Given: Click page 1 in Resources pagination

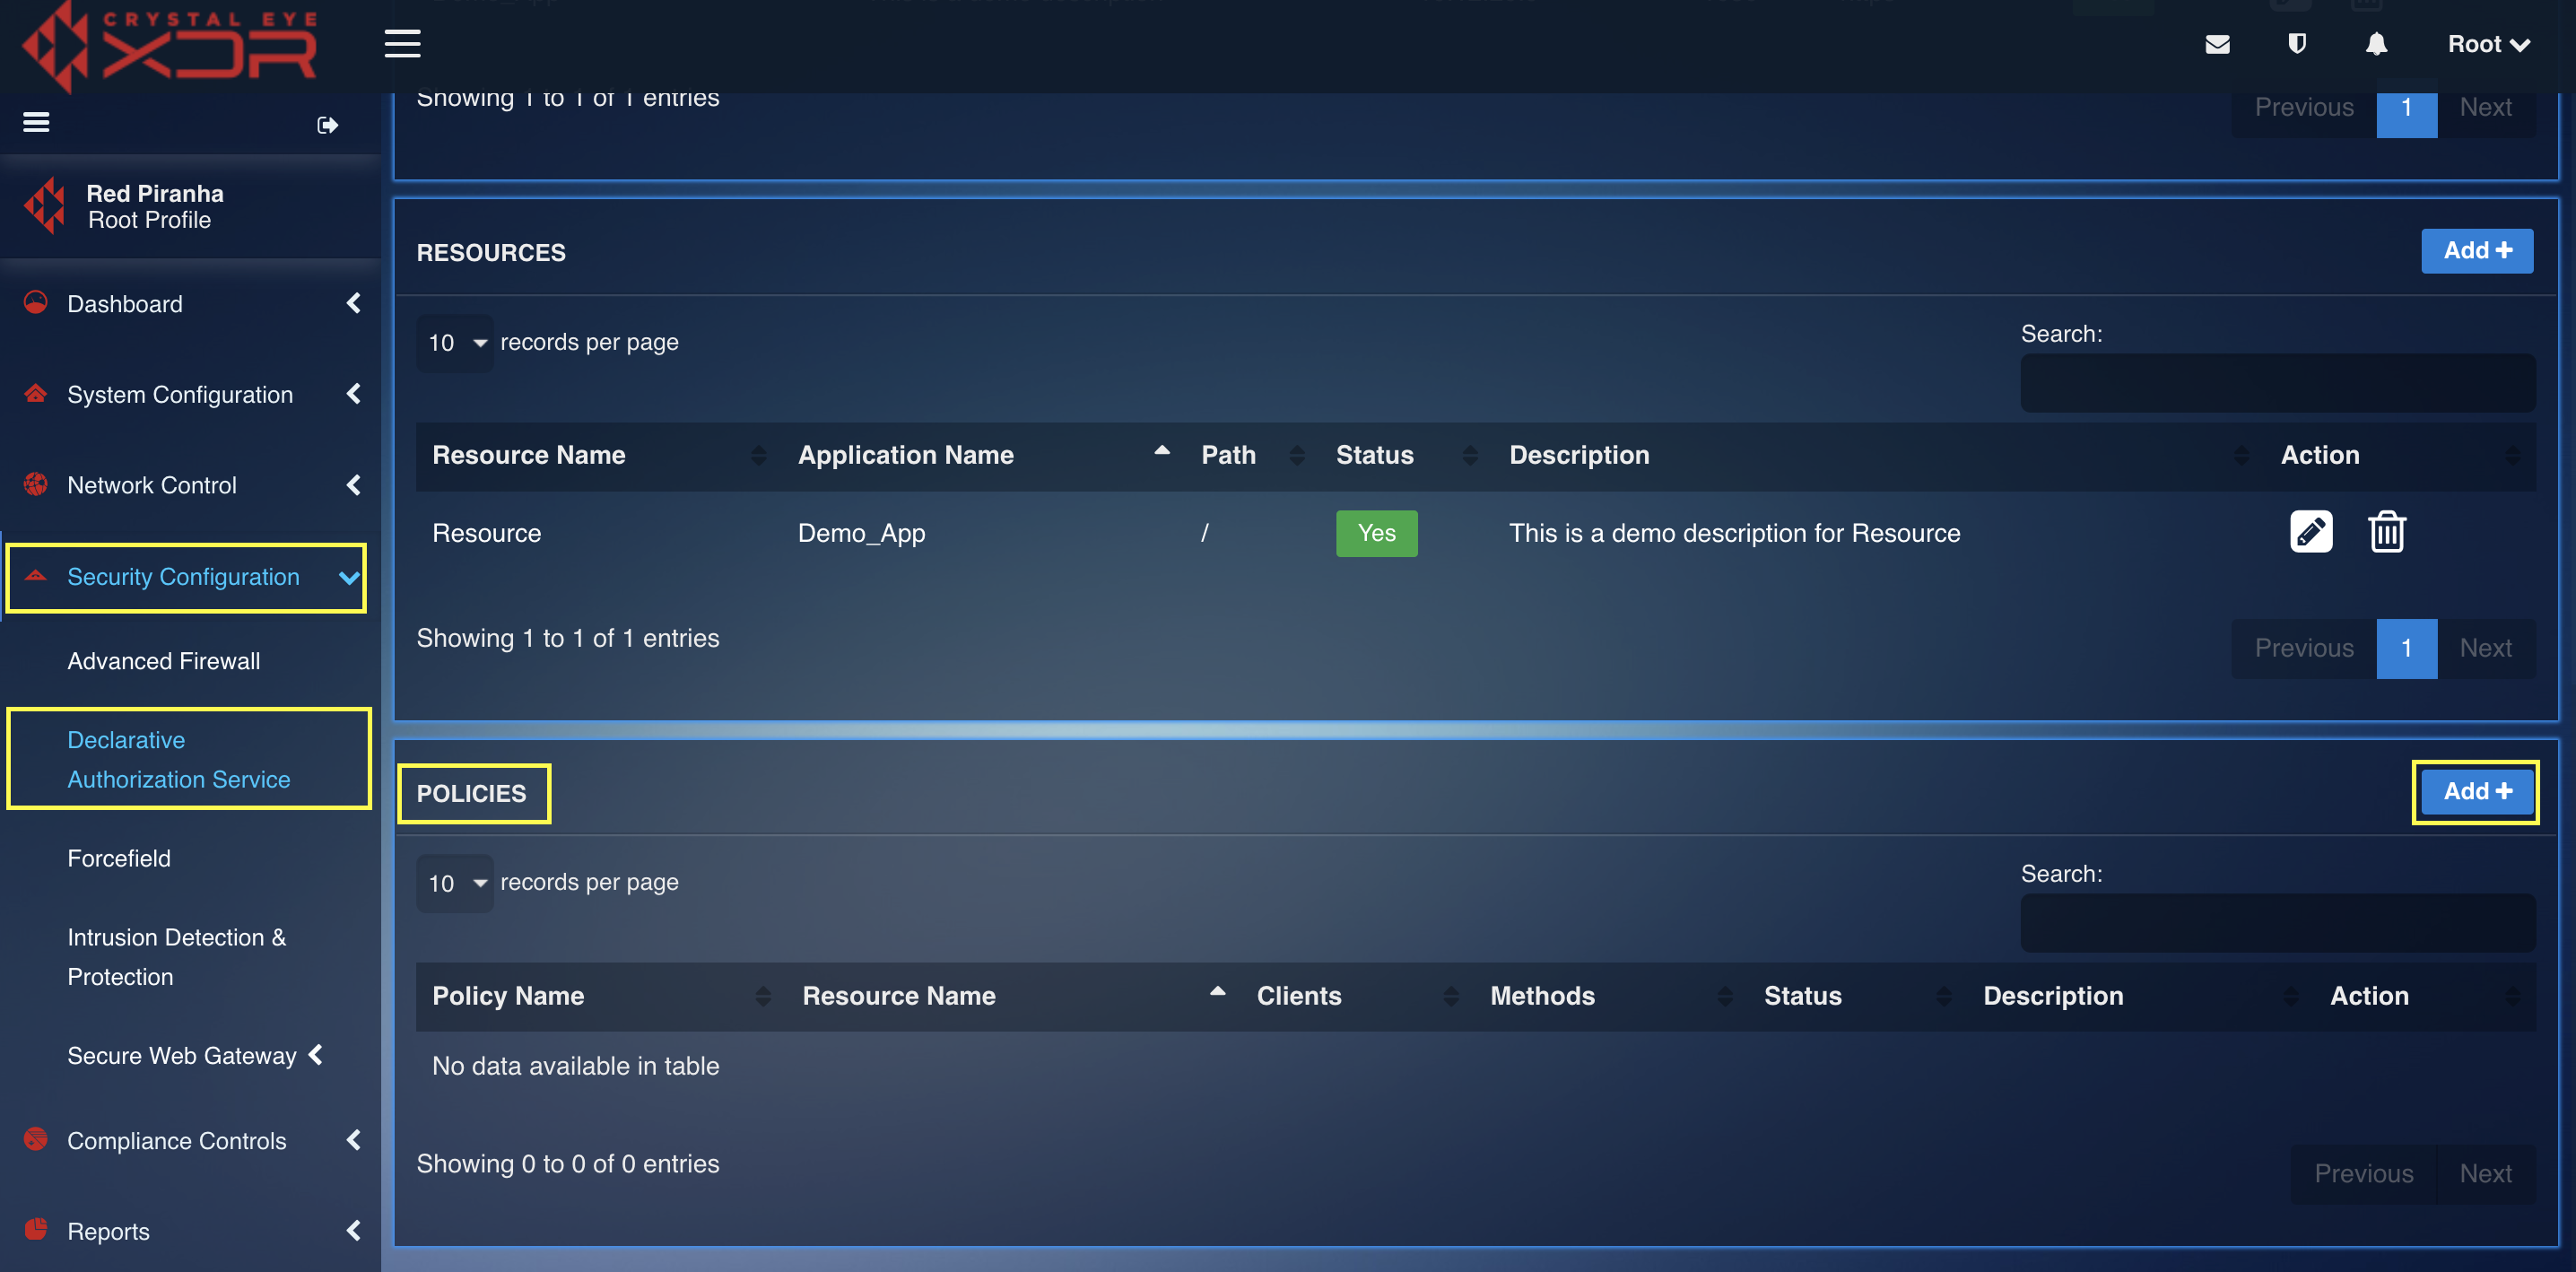Looking at the screenshot, I should (x=2406, y=648).
